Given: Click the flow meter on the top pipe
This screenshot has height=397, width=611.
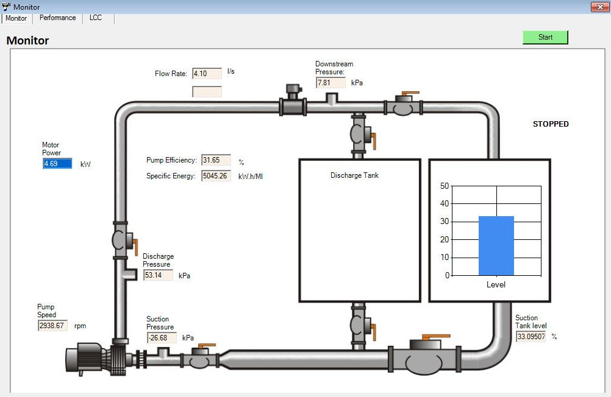Looking at the screenshot, I should 293,103.
